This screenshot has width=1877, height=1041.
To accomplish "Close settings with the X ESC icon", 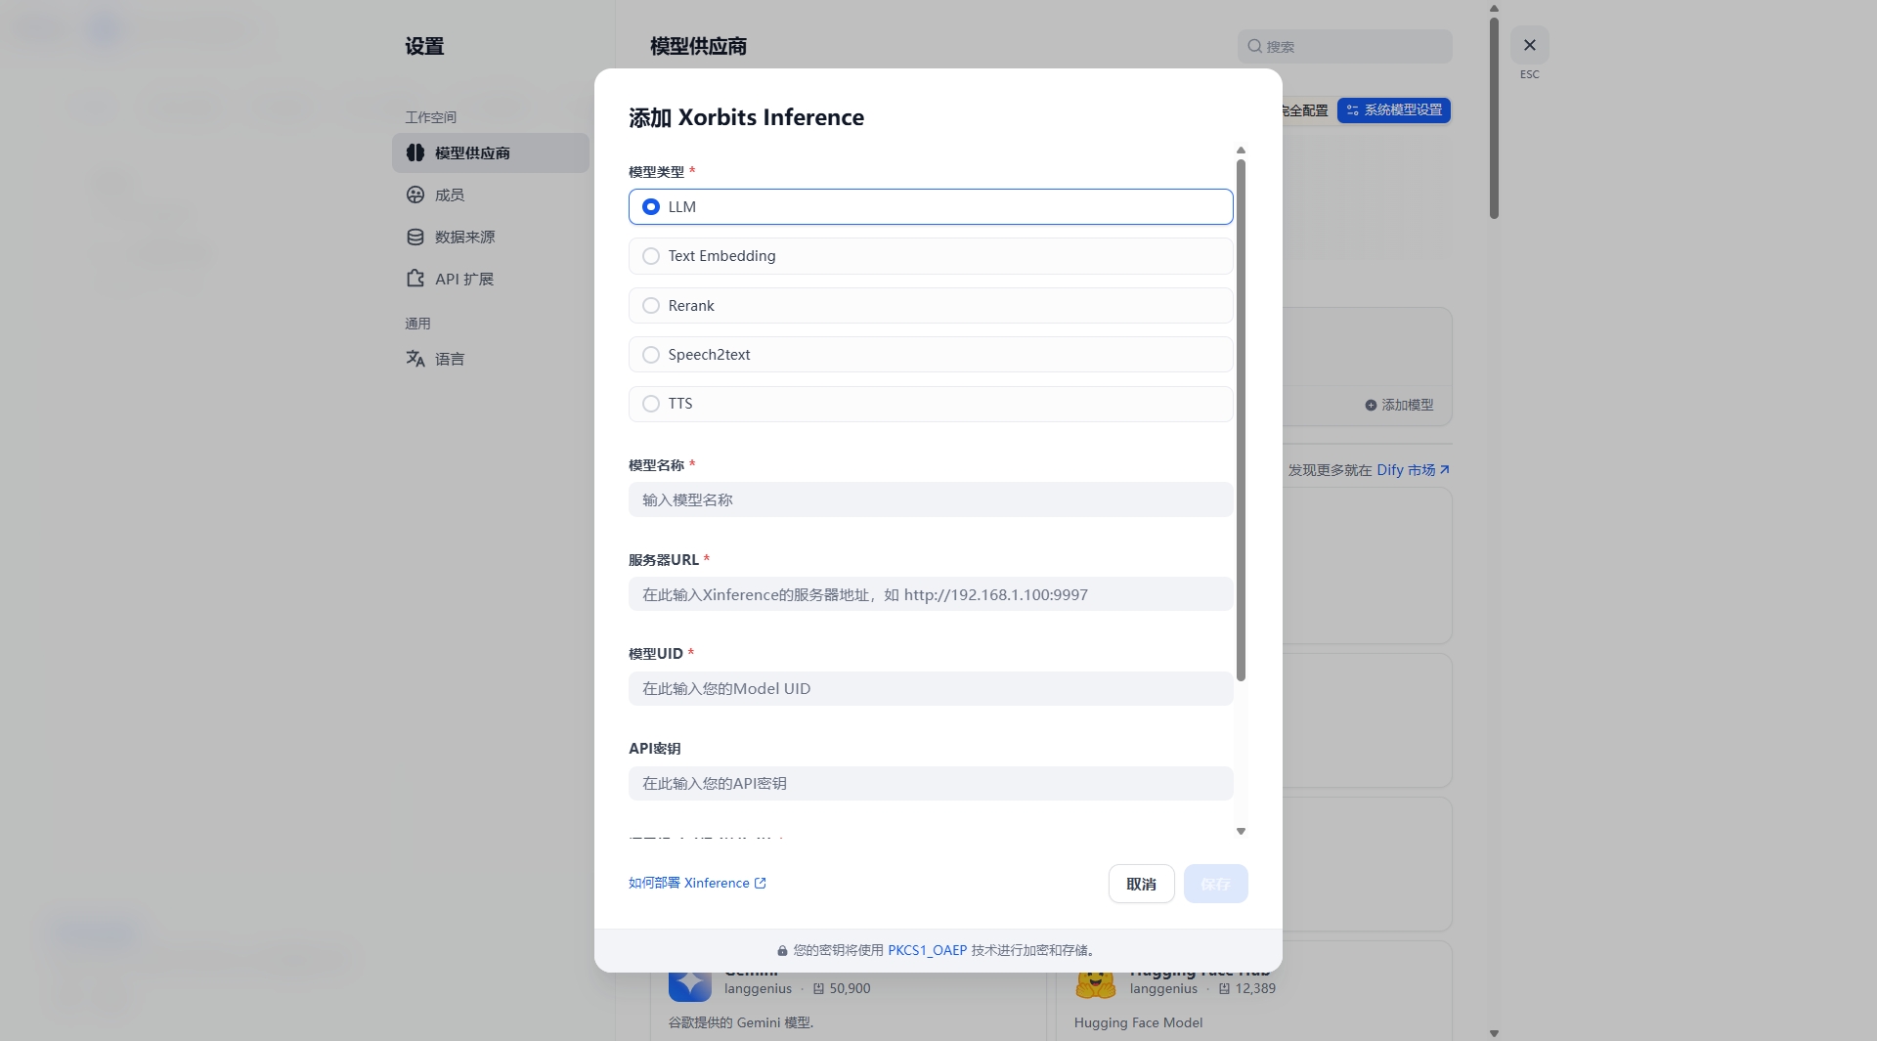I will 1529,45.
